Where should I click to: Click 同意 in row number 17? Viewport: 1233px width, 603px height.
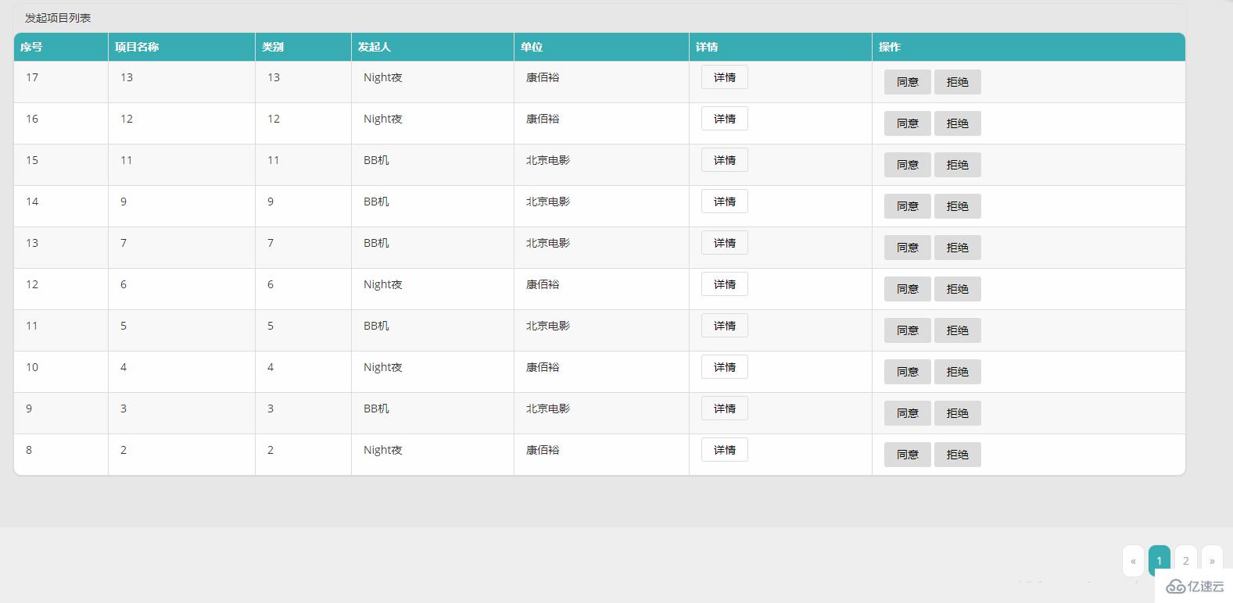point(907,82)
